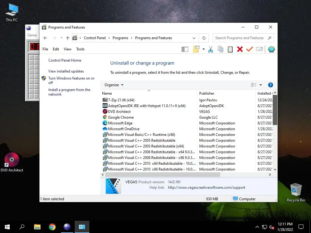
Task: Select Visual C++ 2010 x64 Redistributable row
Action: [186, 164]
